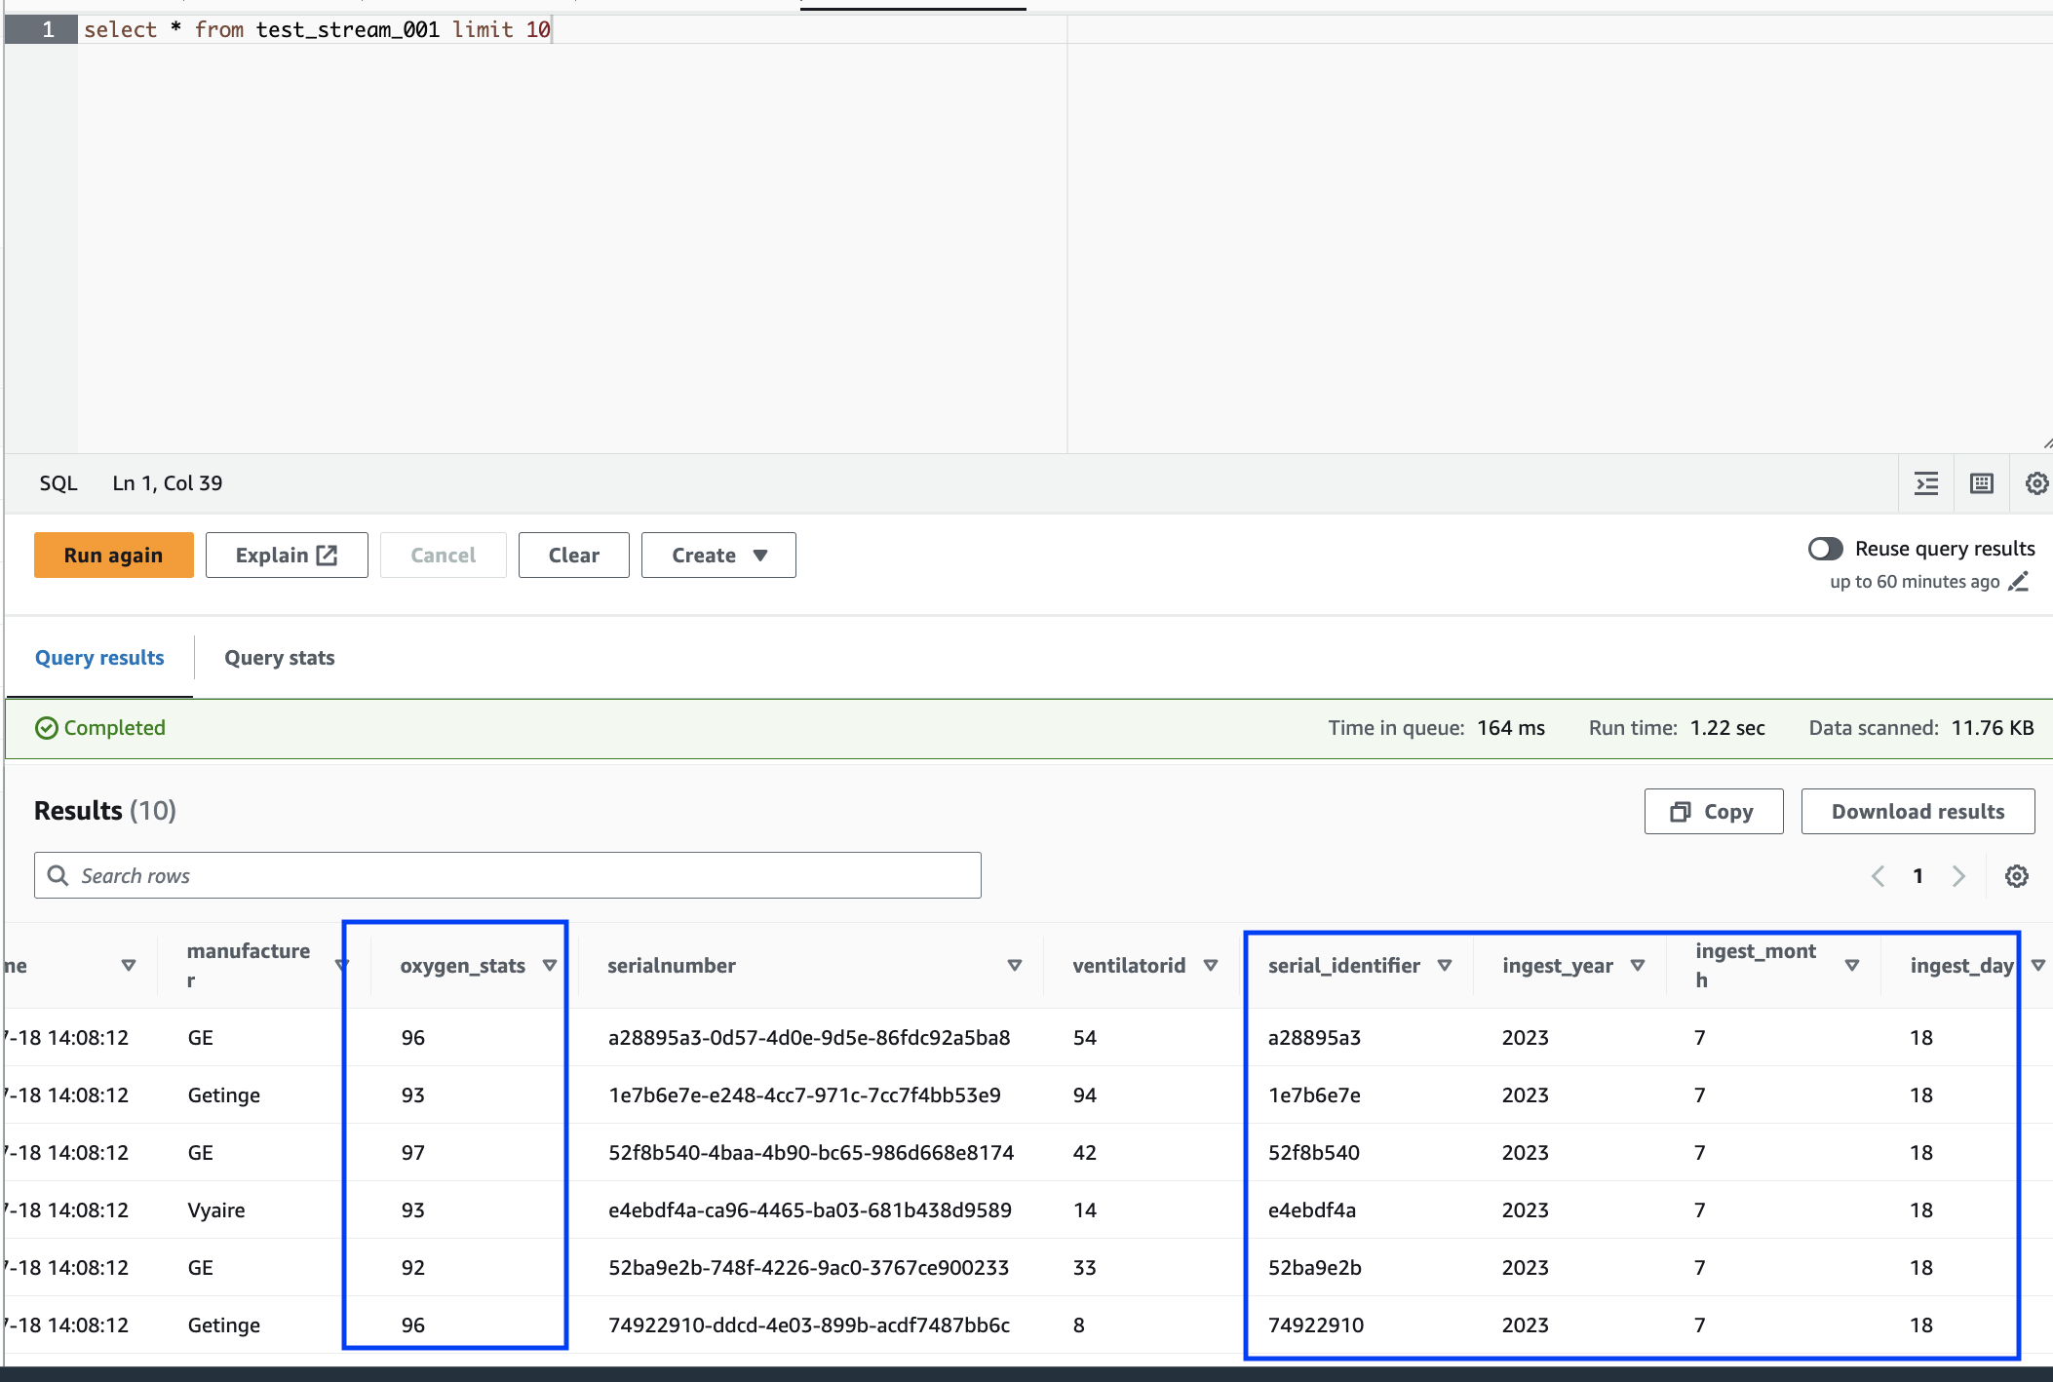The width and height of the screenshot is (2053, 1382).
Task: Click the Completed status checkmark
Action: tap(46, 728)
